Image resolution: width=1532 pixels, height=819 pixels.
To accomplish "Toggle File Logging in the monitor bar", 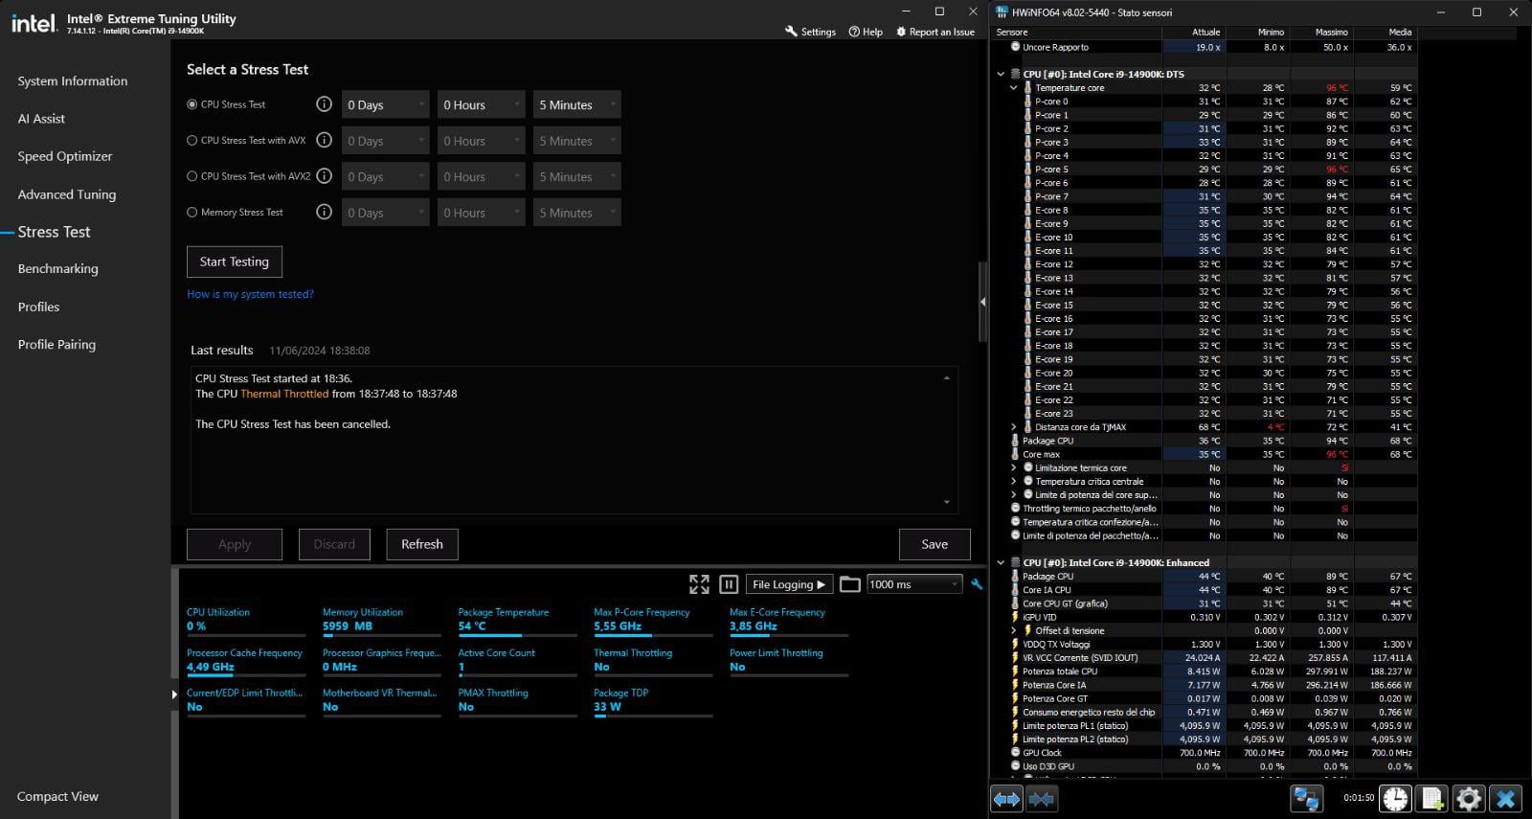I will click(789, 584).
